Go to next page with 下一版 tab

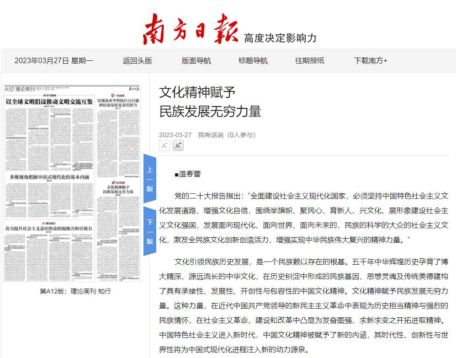pyautogui.click(x=150, y=231)
